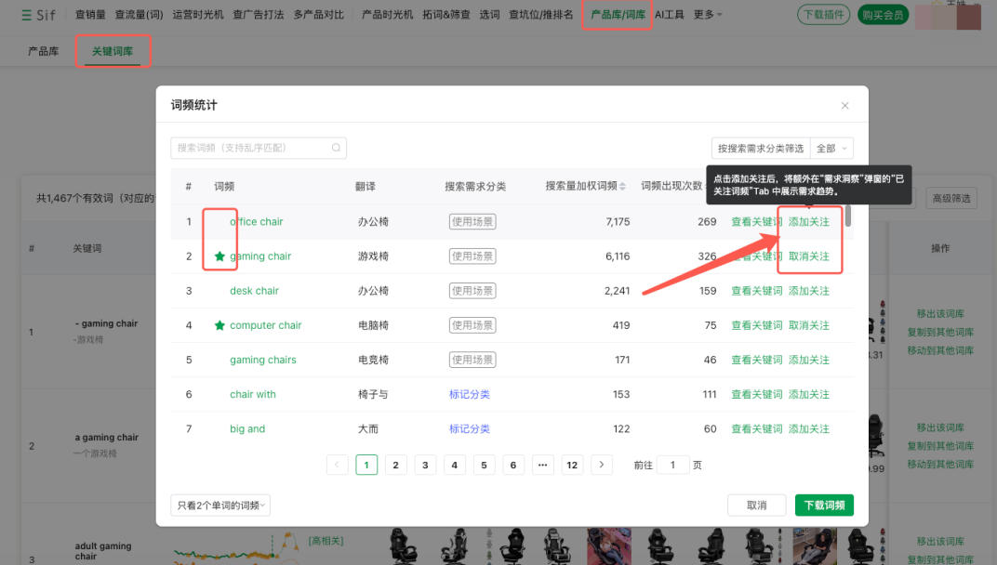Go to next page arrow
Viewport: 997px width, 565px height.
tap(602, 465)
